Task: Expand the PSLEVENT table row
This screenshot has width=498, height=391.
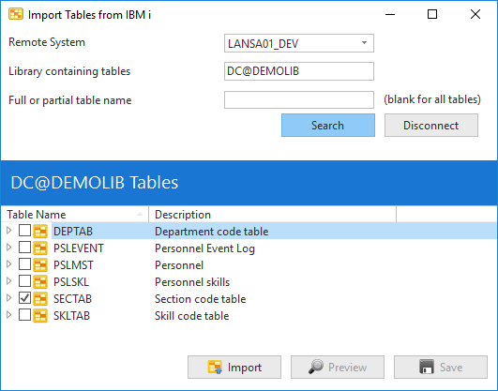Action: pos(8,248)
